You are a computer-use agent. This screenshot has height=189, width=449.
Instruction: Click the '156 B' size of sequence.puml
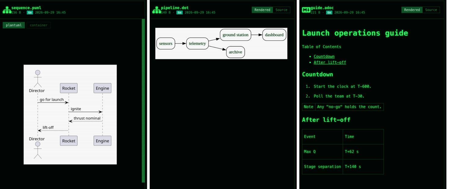click(16, 12)
